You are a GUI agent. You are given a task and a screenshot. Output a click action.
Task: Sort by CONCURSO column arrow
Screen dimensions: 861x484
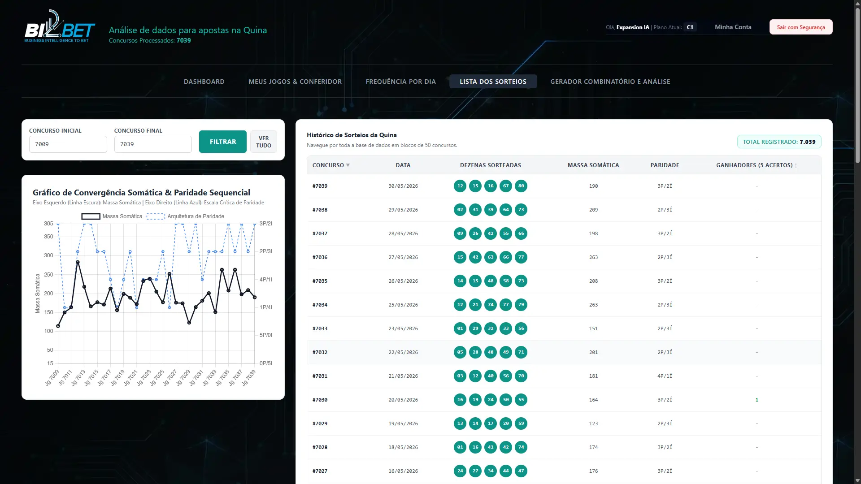pyautogui.click(x=348, y=165)
